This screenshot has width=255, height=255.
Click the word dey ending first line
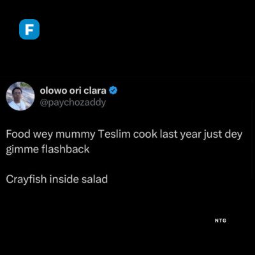click(233, 135)
